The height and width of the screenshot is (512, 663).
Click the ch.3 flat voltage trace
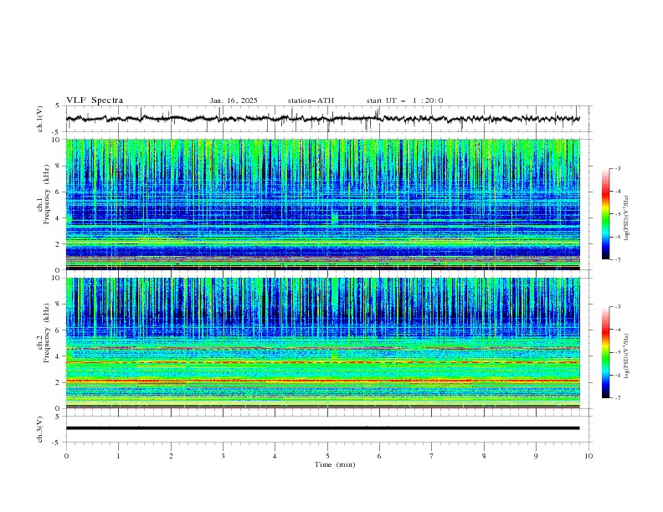tap(323, 428)
